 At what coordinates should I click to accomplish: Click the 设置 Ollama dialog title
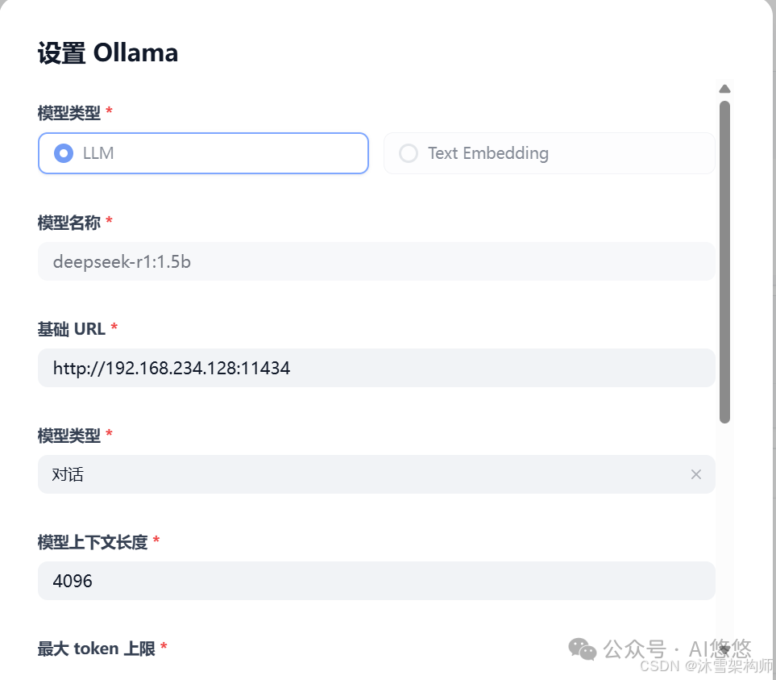107,52
